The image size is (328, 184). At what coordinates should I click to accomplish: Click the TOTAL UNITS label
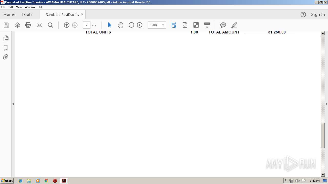pyautogui.click(x=98, y=32)
